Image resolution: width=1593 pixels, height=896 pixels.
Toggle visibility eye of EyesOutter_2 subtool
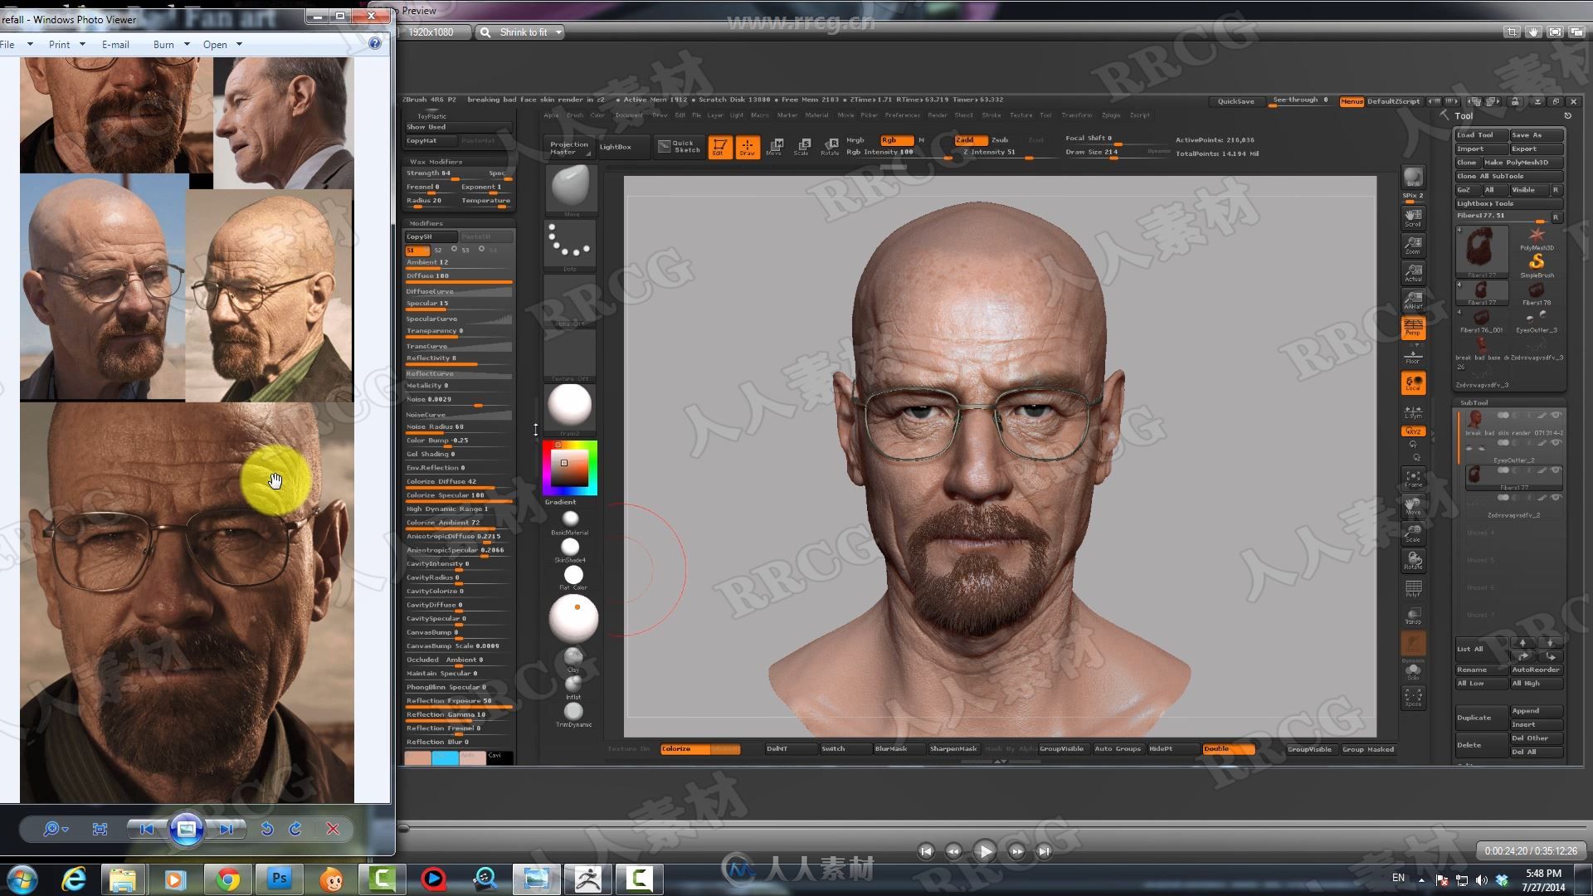point(1556,443)
